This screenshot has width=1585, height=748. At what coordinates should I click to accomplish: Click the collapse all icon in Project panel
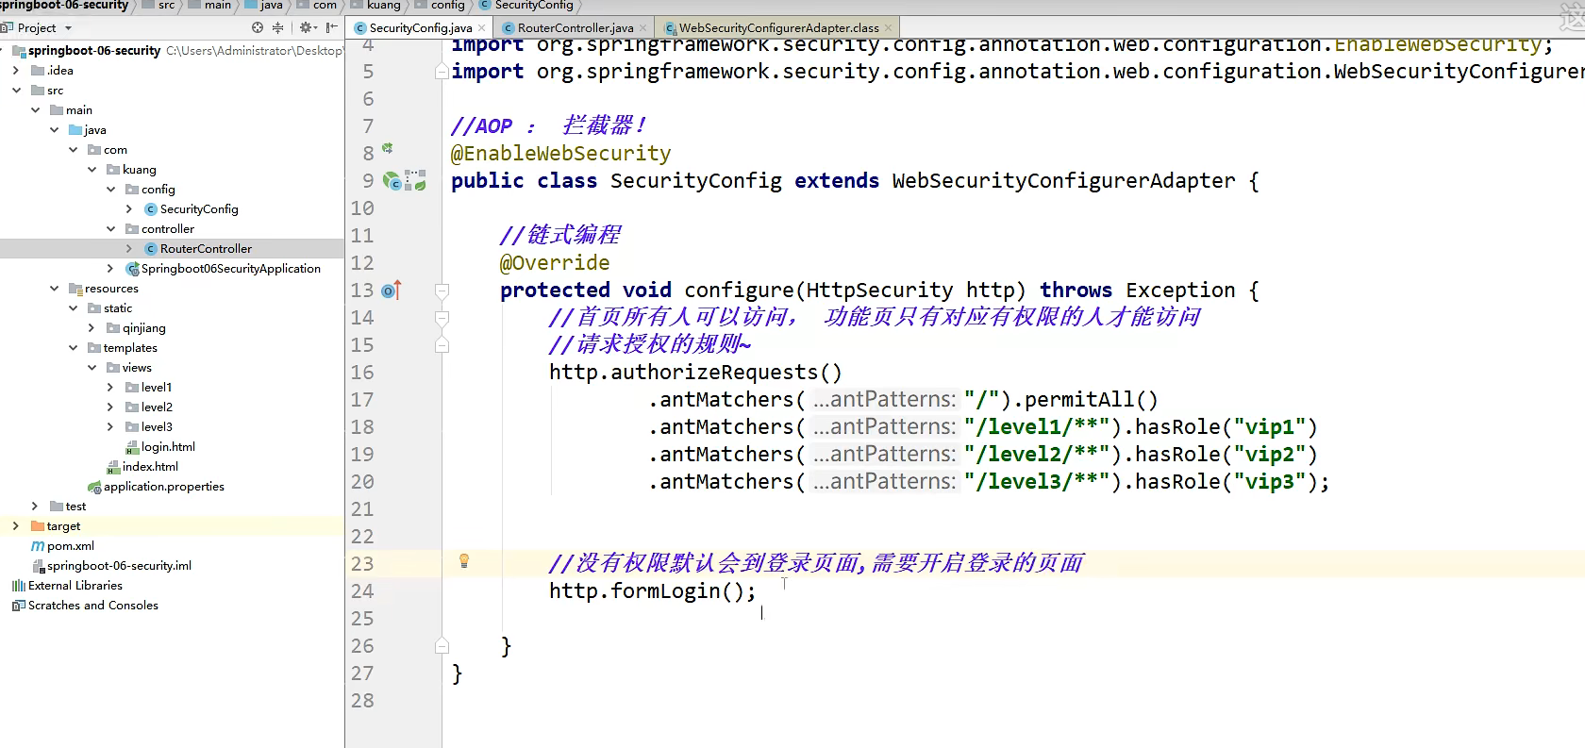(x=277, y=28)
